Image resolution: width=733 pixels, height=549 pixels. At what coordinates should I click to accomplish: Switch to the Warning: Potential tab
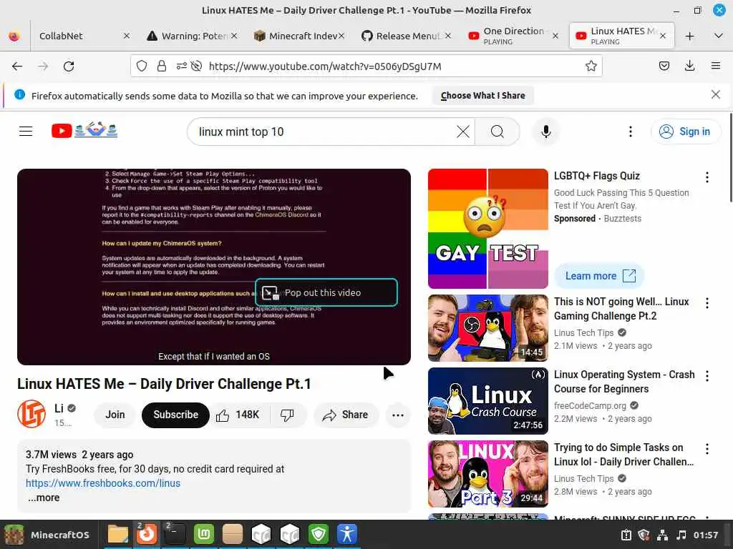tap(192, 36)
